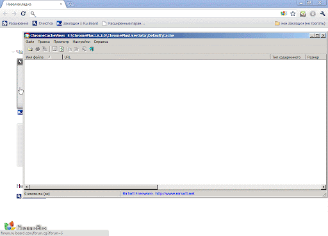Screen dimensions: 328x236
Task: Sort by the Размер column header
Action: pyautogui.click(x=316, y=57)
